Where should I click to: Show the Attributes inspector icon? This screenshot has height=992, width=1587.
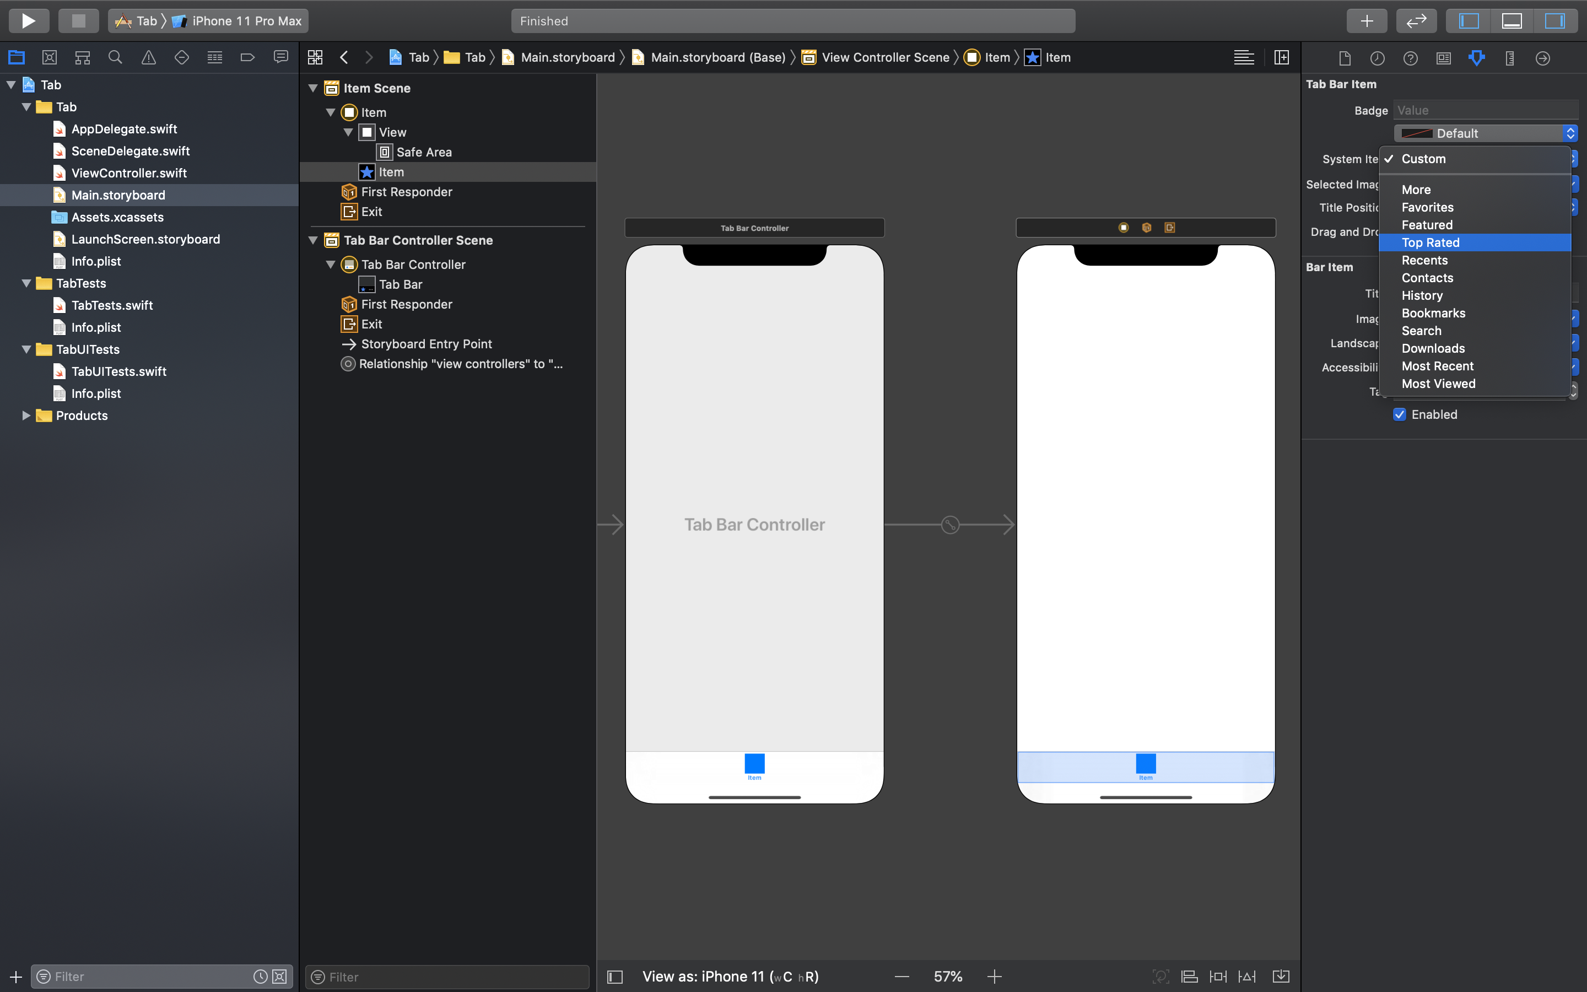[x=1476, y=58]
